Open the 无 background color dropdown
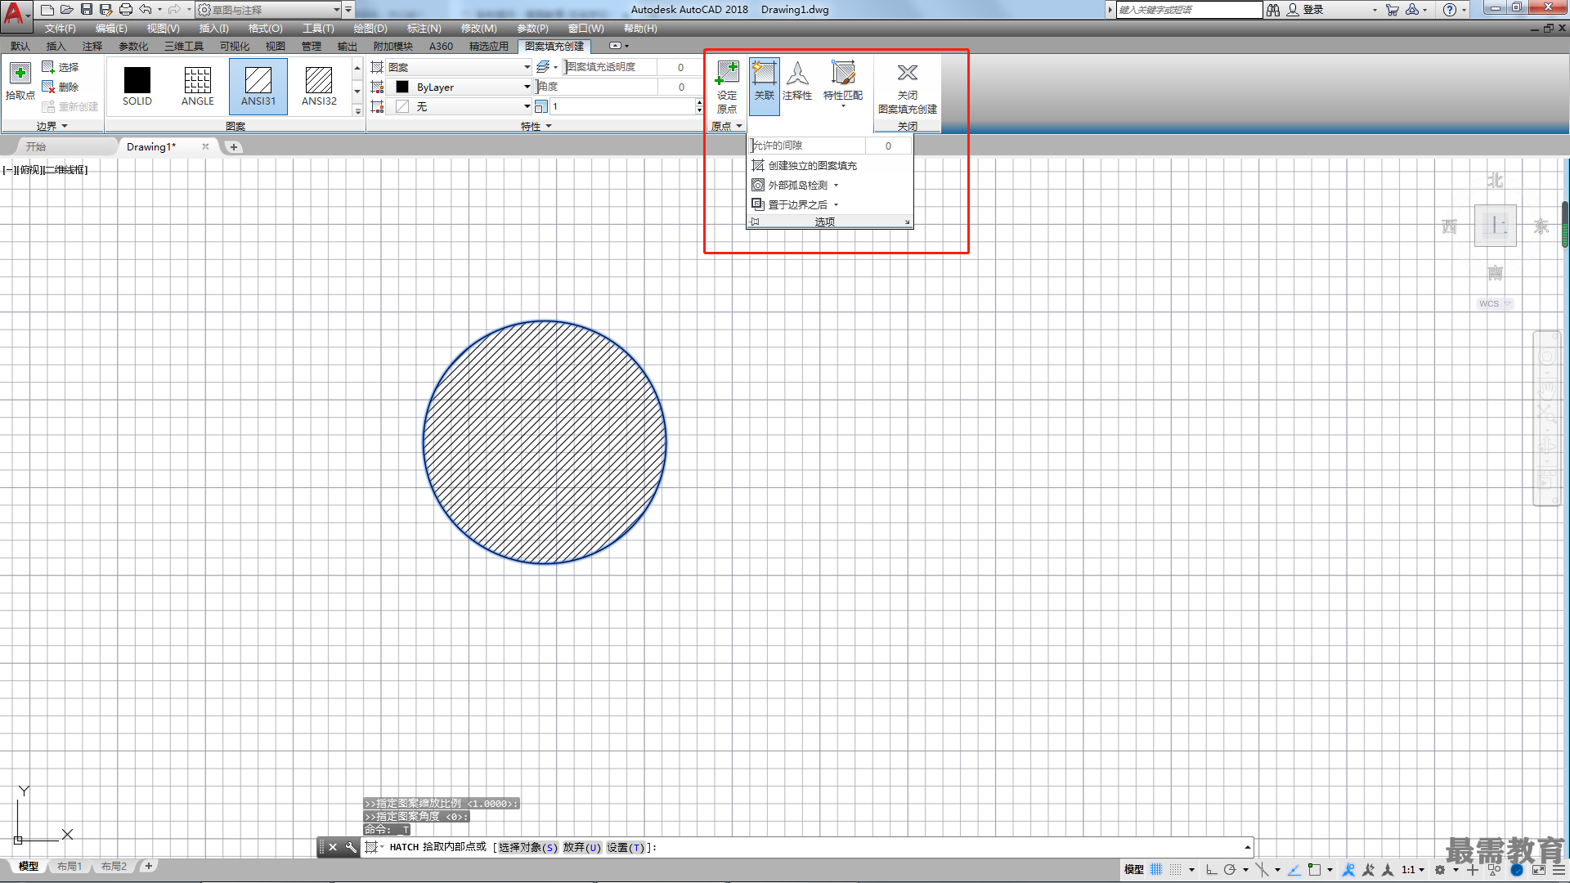 tap(460, 106)
